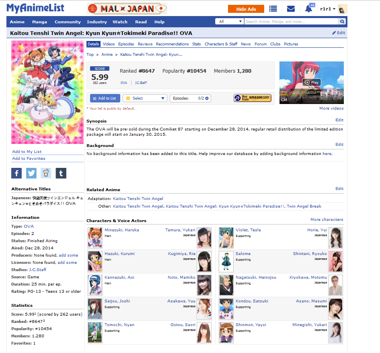Click the J.C.Staff studio link in Information

pyautogui.click(x=37, y=270)
